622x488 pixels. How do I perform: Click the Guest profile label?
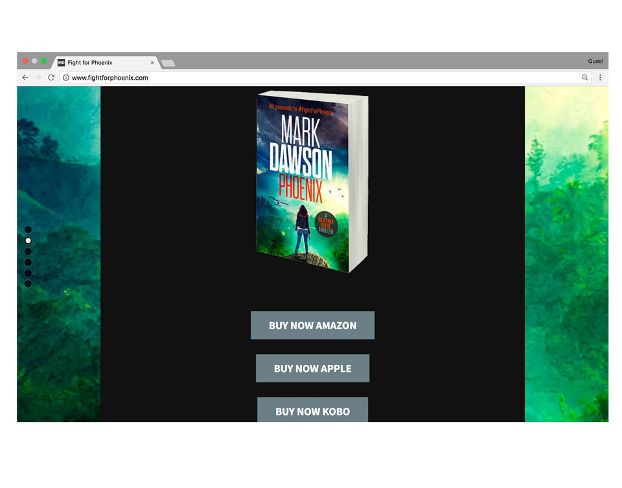[x=595, y=61]
